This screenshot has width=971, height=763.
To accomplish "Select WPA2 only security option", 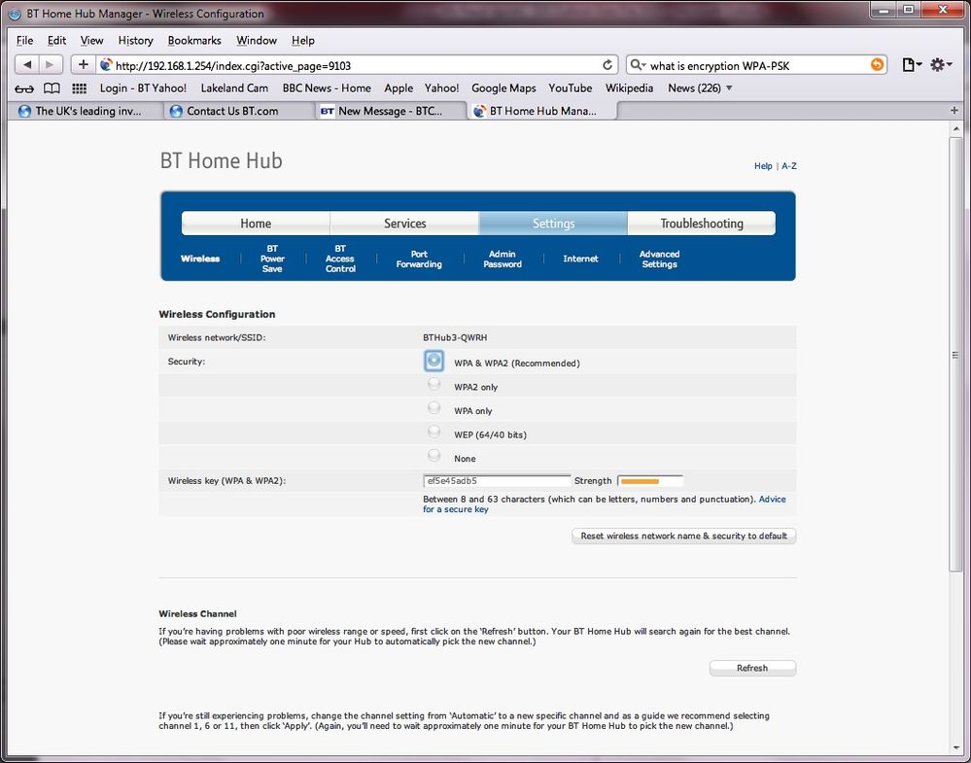I will pyautogui.click(x=434, y=385).
